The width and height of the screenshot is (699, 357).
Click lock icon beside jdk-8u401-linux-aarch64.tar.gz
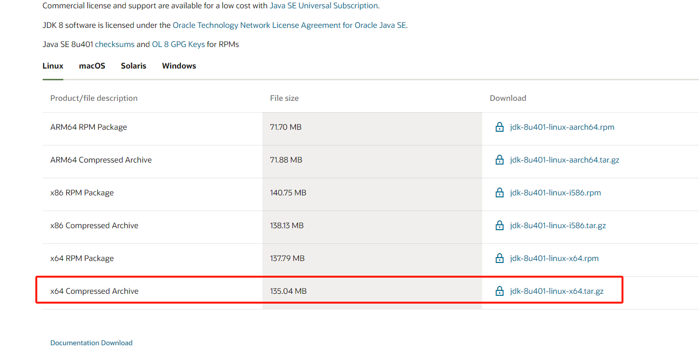pyautogui.click(x=499, y=160)
